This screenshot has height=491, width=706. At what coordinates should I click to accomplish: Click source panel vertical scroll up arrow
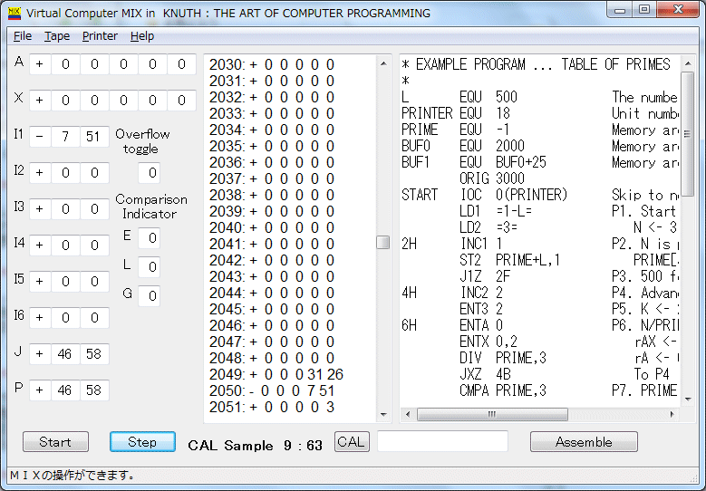[688, 63]
